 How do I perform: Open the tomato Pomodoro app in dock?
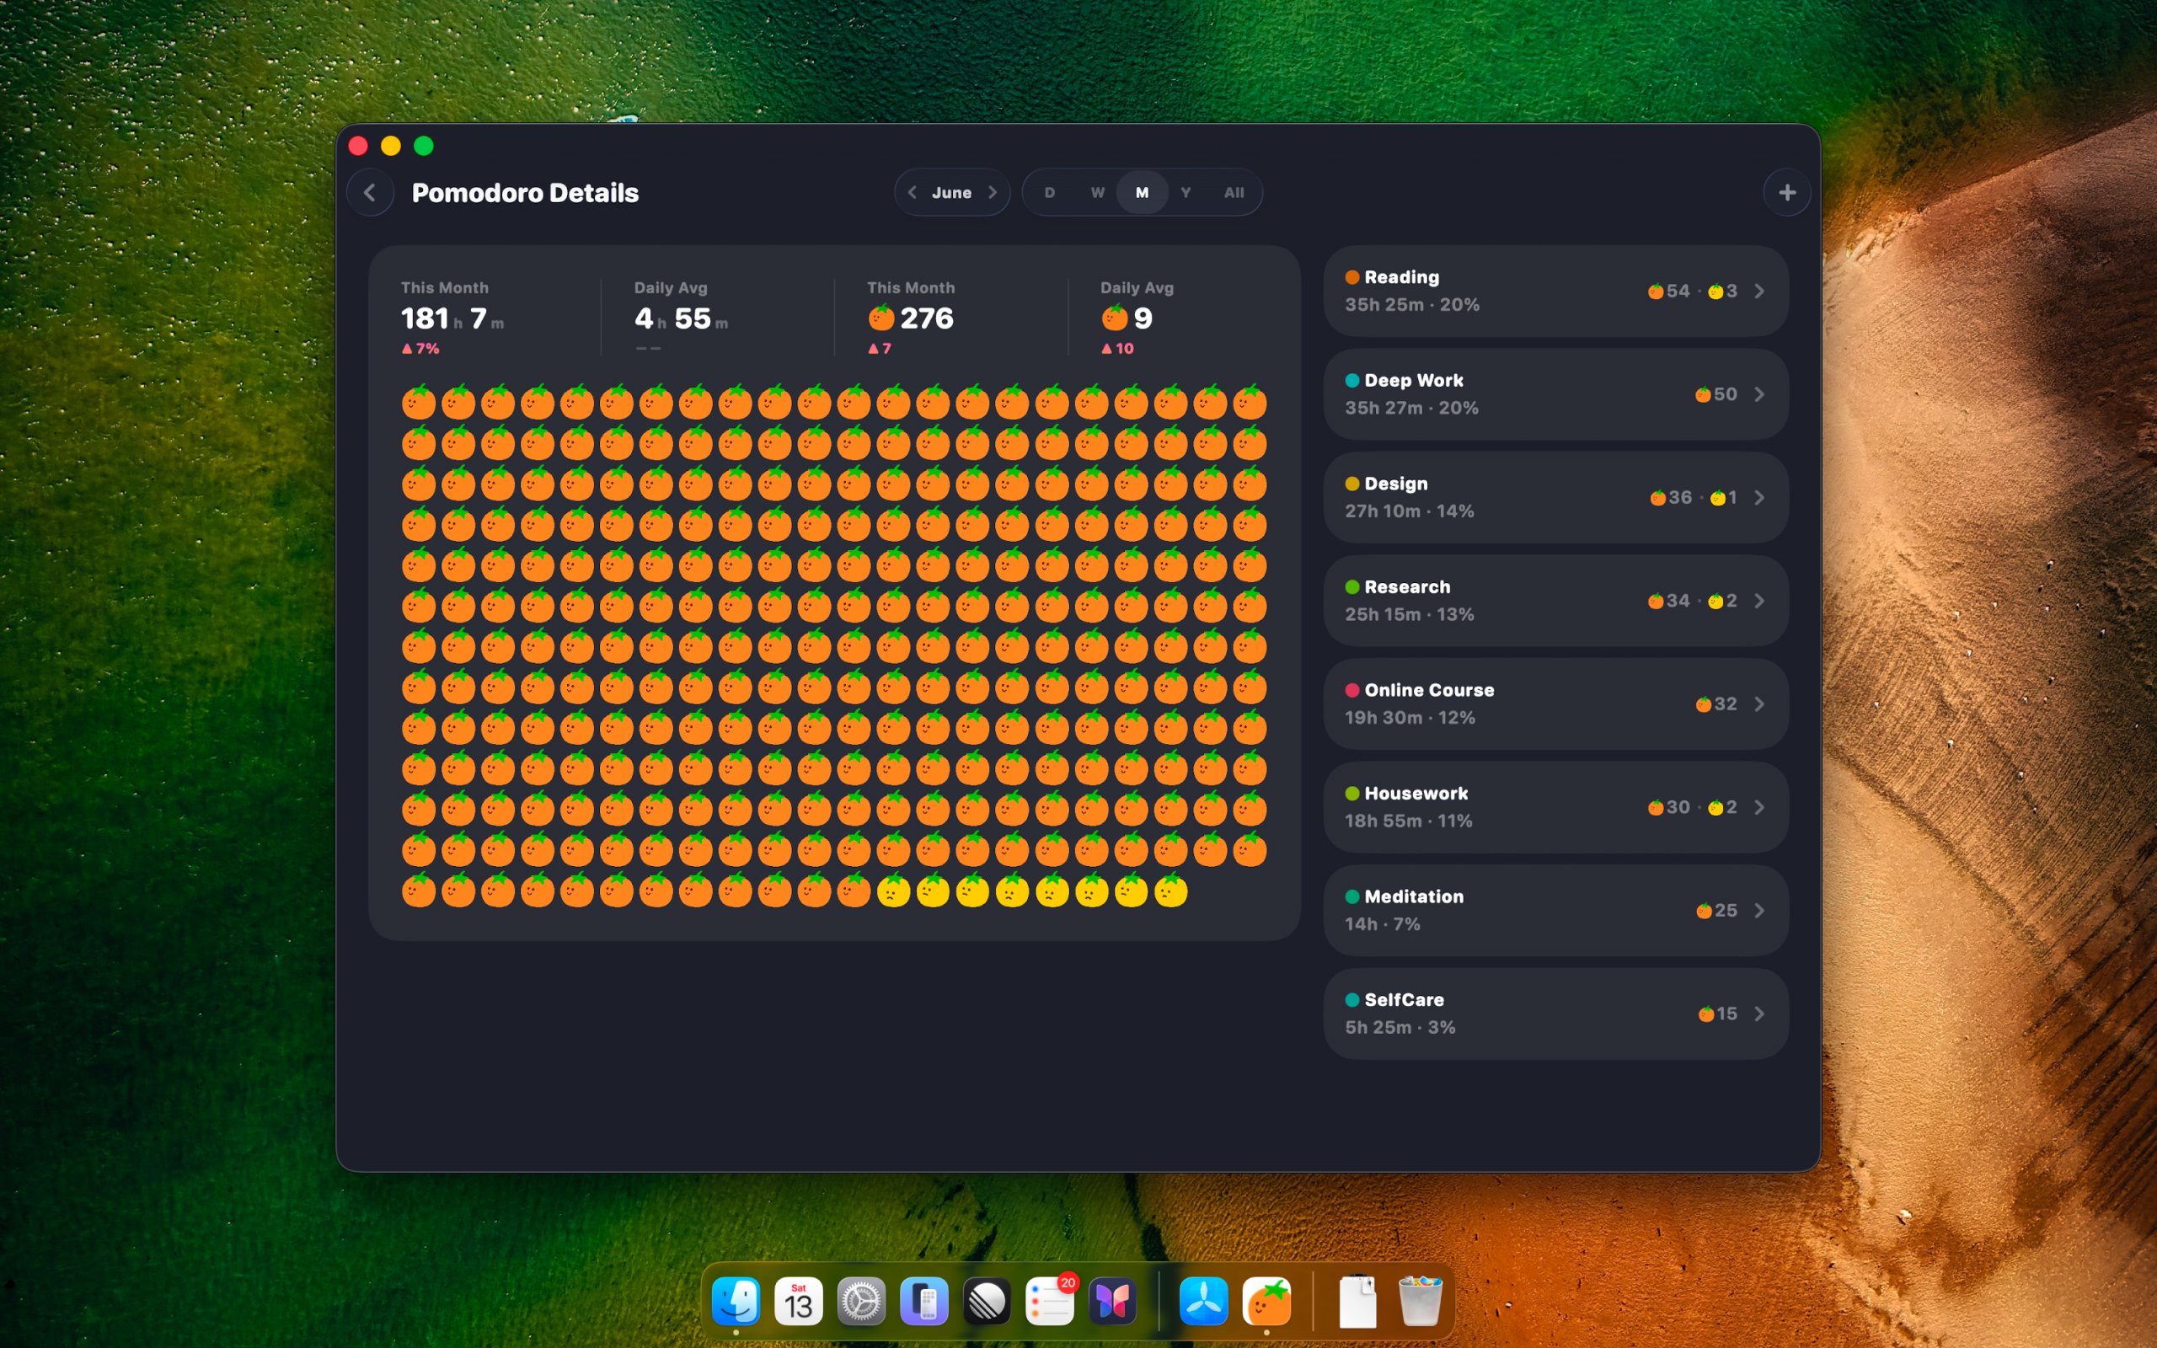1266,1302
